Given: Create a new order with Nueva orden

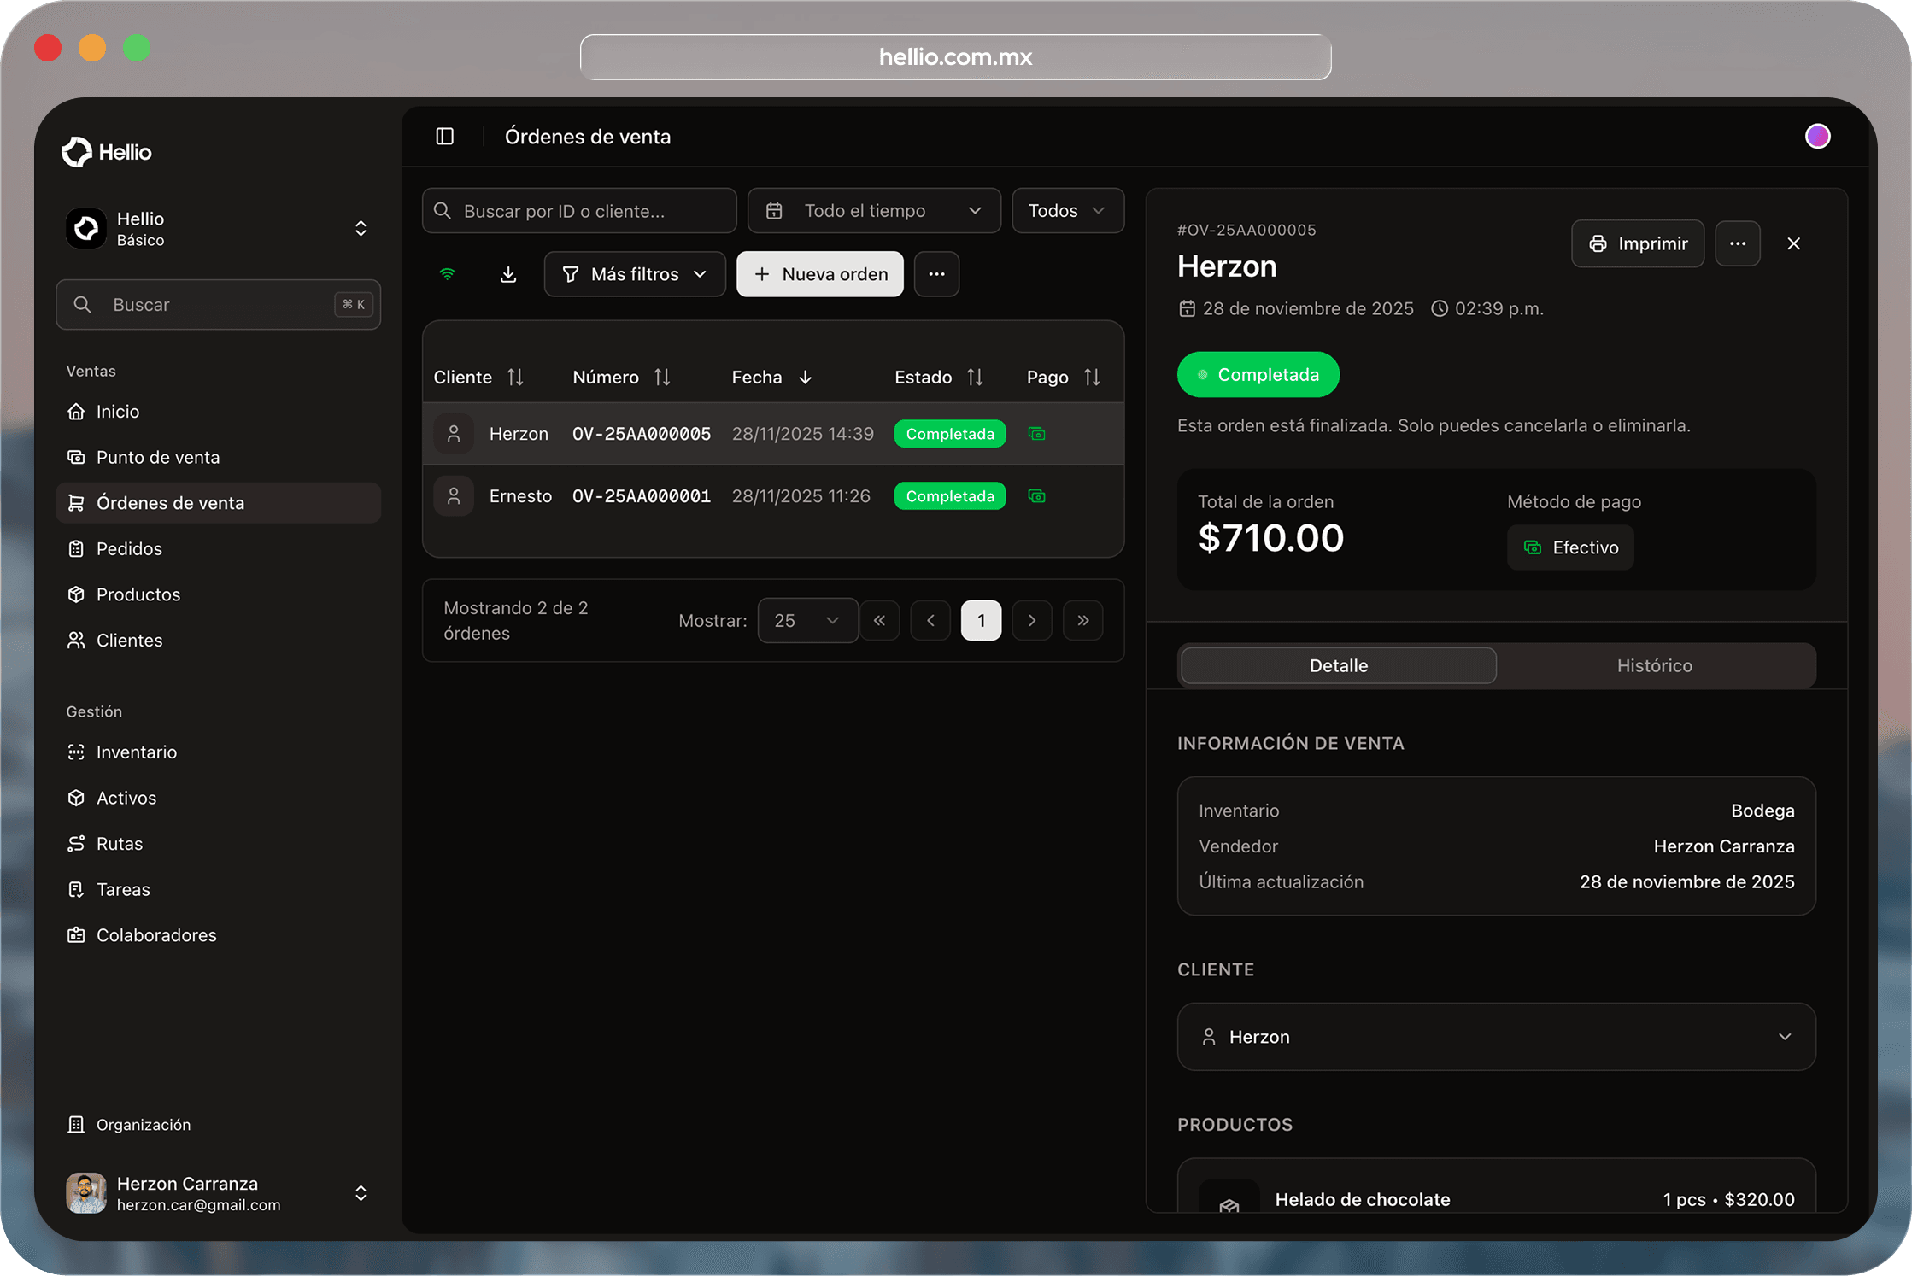Looking at the screenshot, I should (819, 274).
